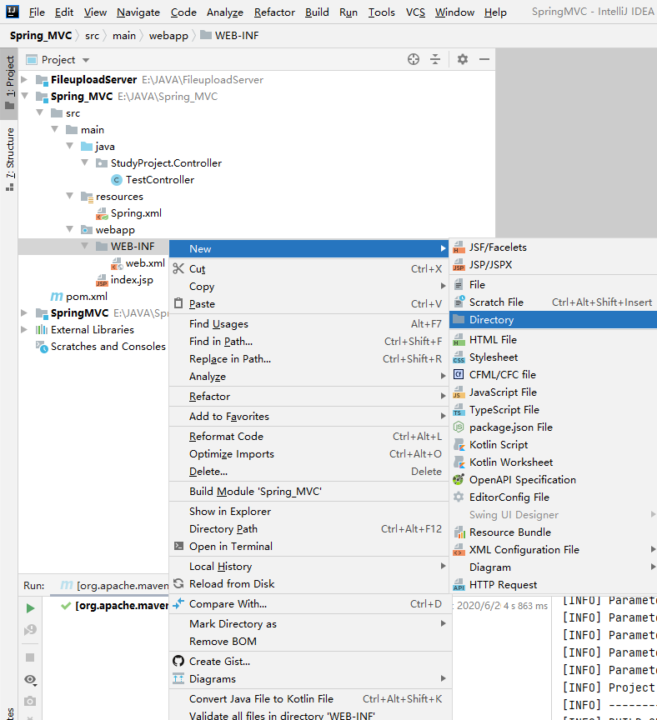Select Paste from context menu
The image size is (657, 720).
pos(309,303)
